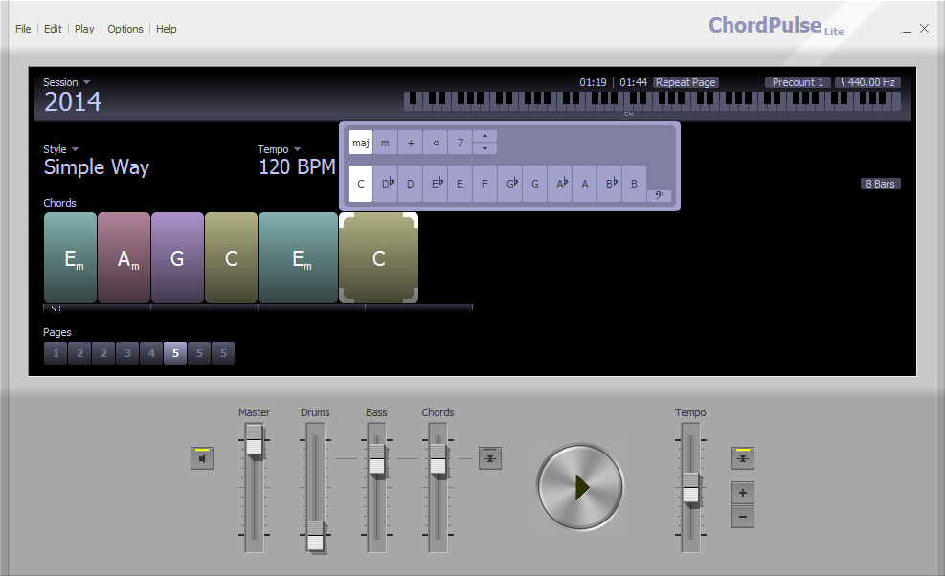Select the diminished (o) chord type
This screenshot has width=945, height=576.
pos(435,143)
